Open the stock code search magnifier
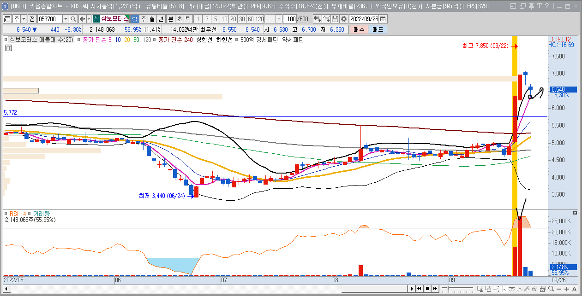582x296 pixels. point(73,19)
